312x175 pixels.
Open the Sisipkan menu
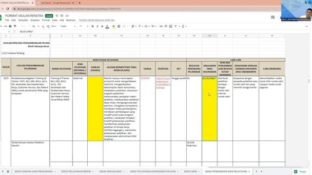click(35, 20)
